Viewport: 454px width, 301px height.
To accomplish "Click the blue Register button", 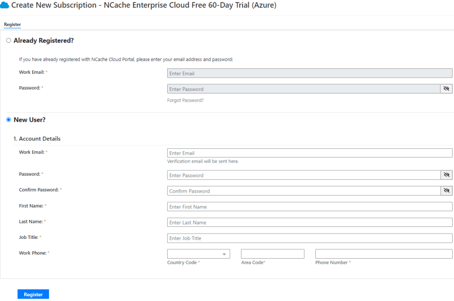I will click(33, 294).
